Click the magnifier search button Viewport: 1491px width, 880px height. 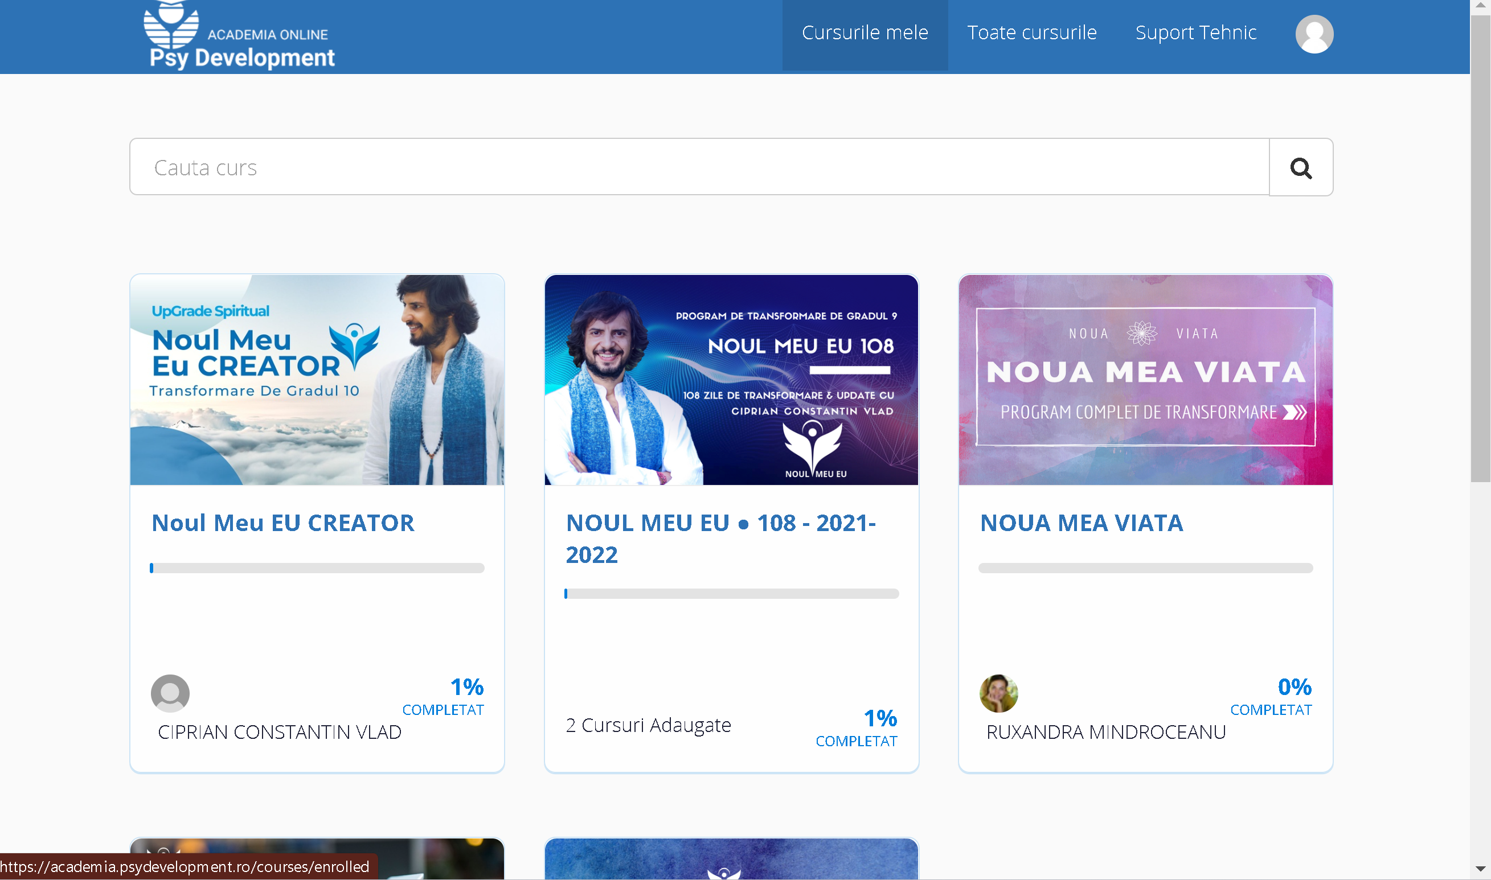pos(1300,168)
